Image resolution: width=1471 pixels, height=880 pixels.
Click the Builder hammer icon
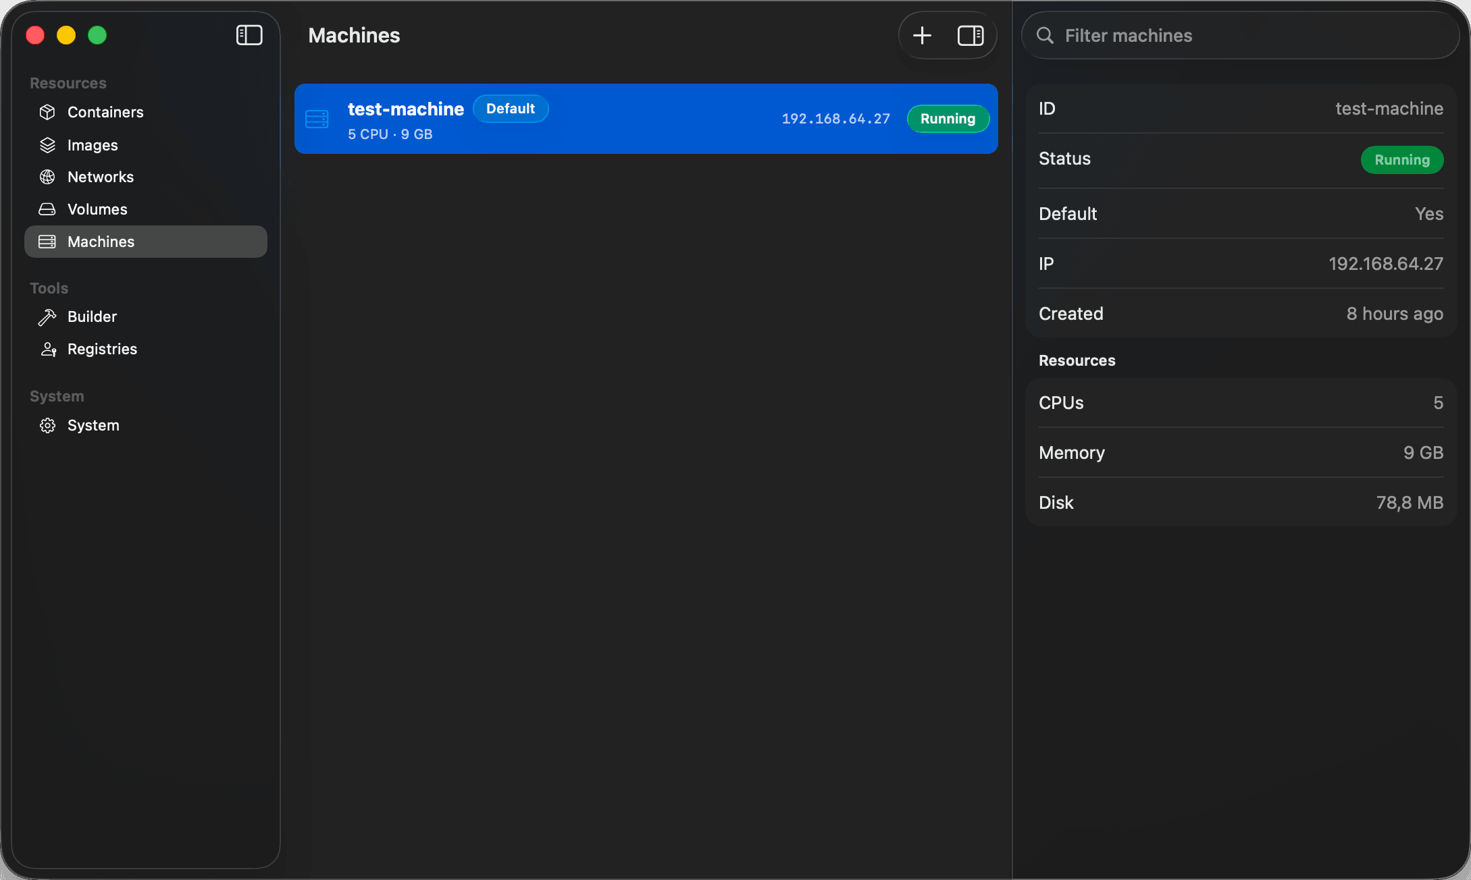tap(47, 317)
